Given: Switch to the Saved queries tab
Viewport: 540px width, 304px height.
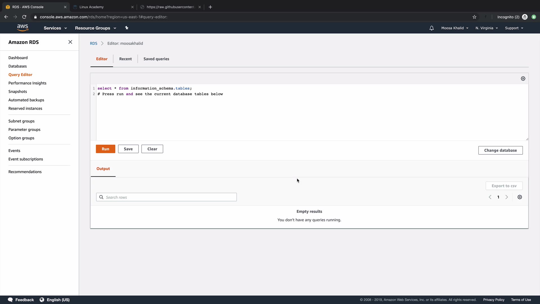Looking at the screenshot, I should 156,59.
